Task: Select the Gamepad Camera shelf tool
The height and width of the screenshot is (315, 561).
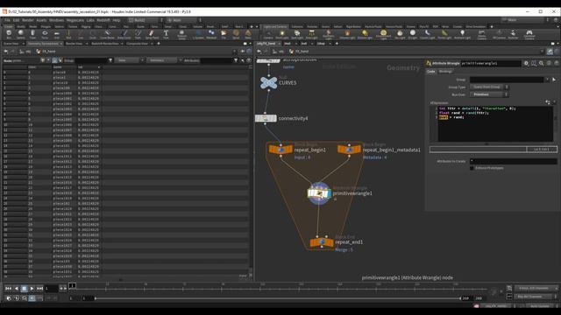Action: click(529, 35)
